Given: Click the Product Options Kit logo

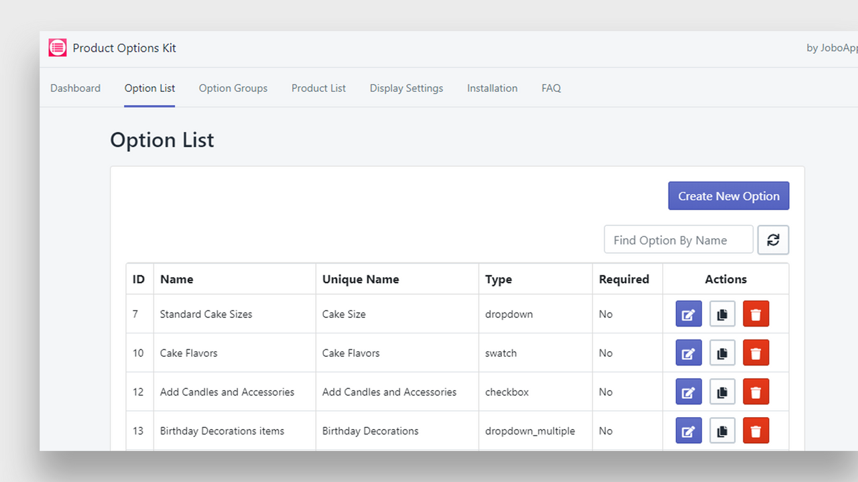Looking at the screenshot, I should [x=58, y=48].
